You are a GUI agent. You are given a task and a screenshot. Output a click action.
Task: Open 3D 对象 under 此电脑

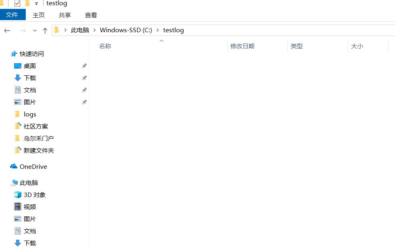click(35, 195)
